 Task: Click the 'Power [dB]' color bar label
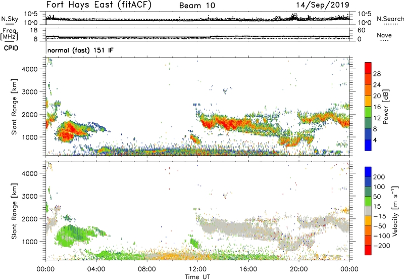[385, 107]
